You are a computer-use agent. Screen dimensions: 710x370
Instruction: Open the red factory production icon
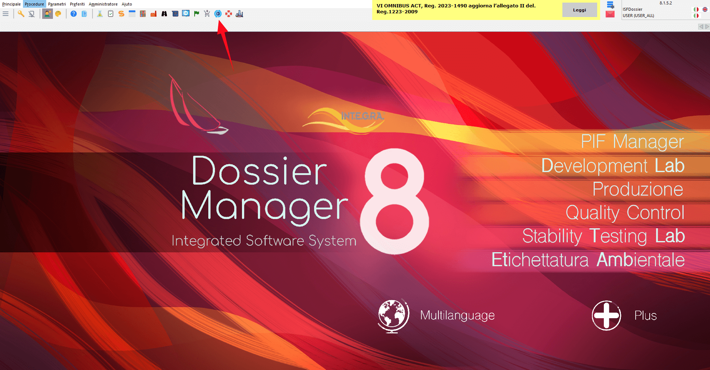(154, 14)
